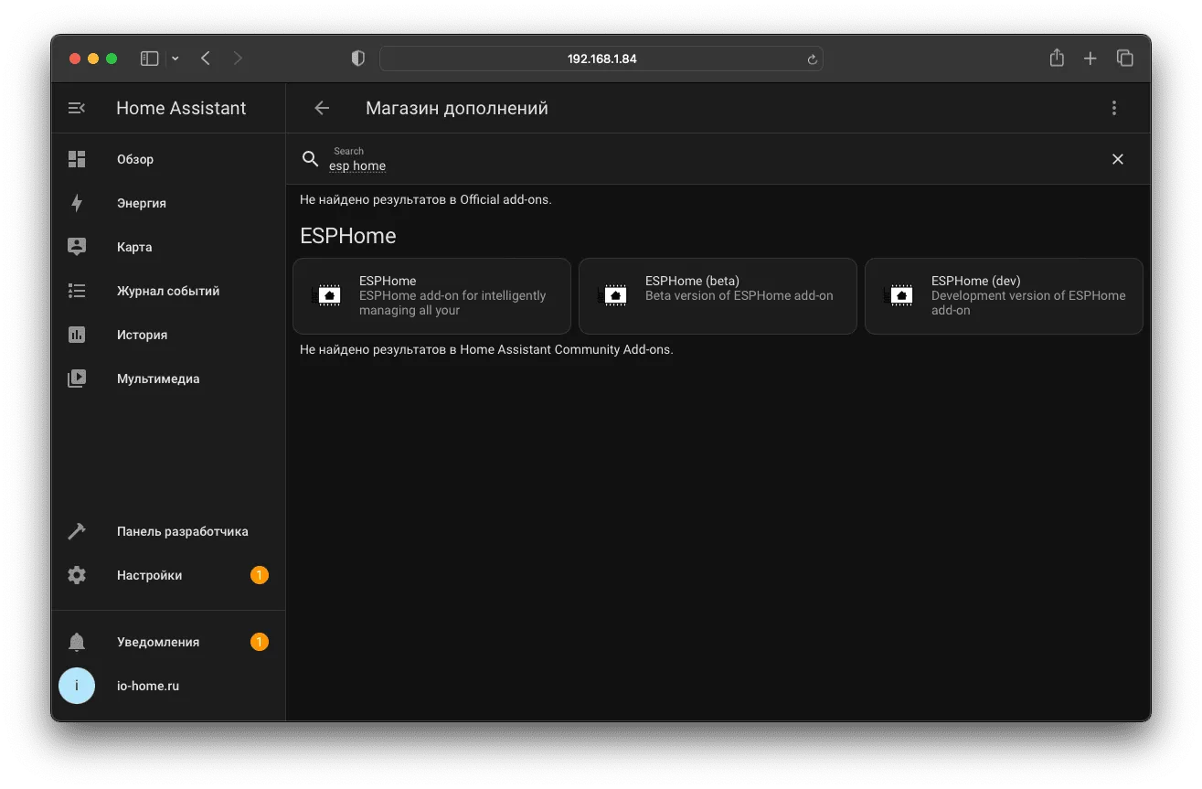Click the Мультимедиа play icon

click(x=77, y=379)
